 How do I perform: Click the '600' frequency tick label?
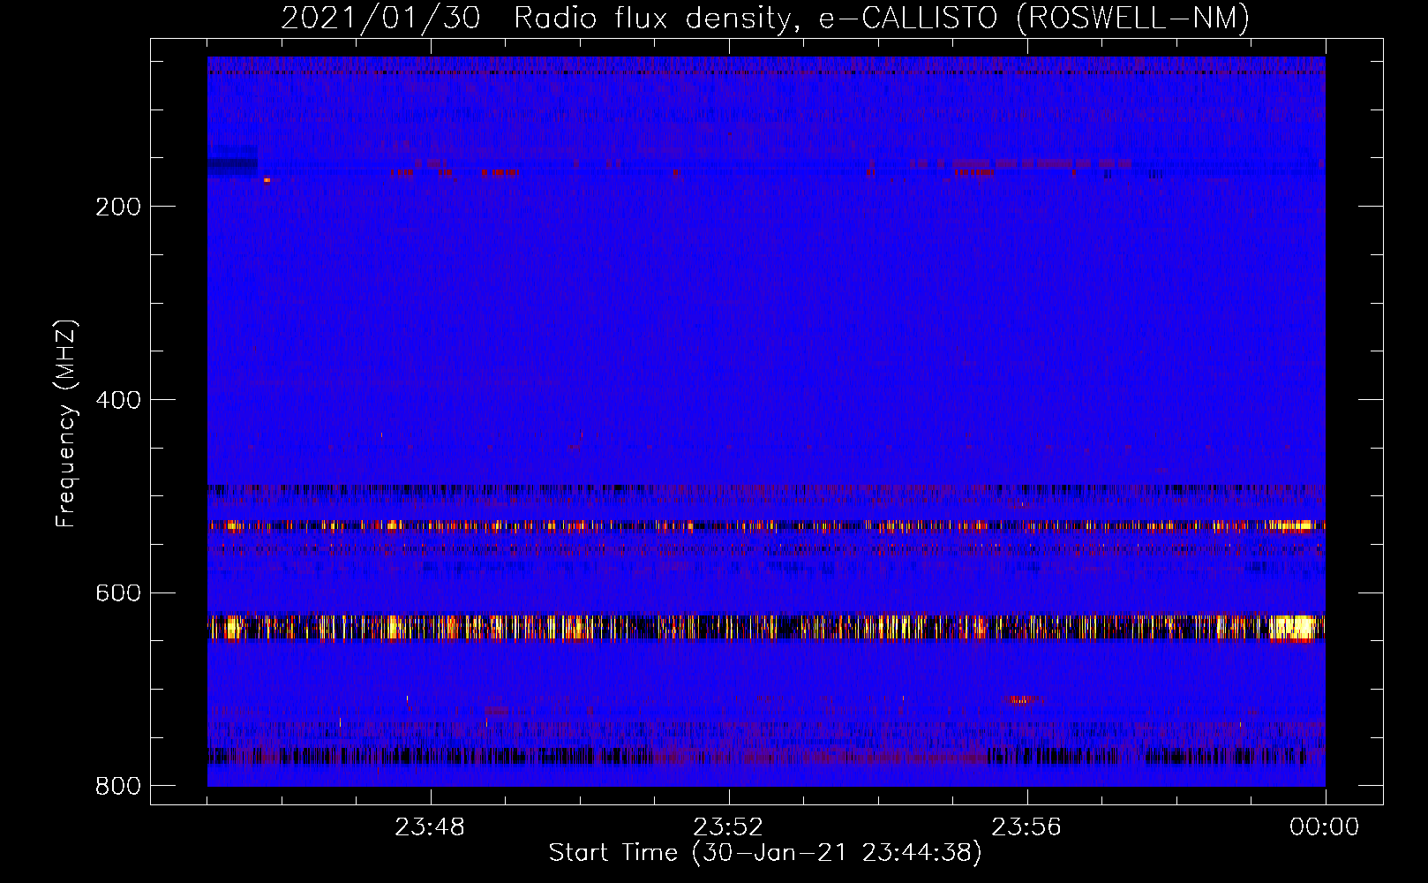click(x=118, y=592)
